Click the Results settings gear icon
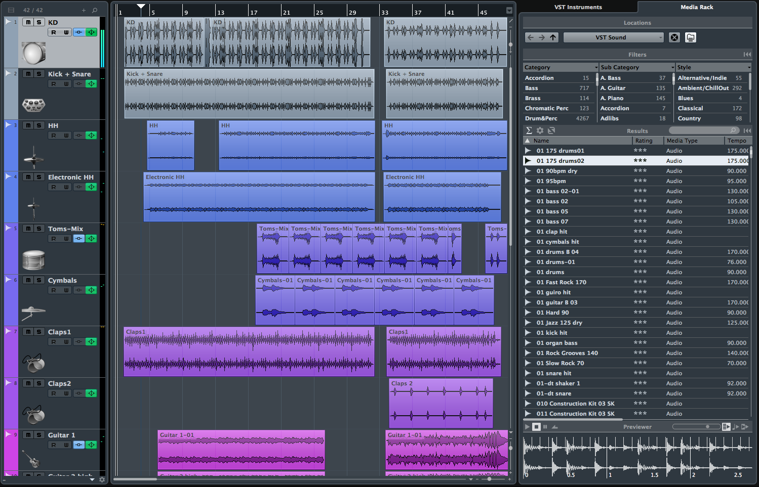The image size is (759, 487). coord(540,130)
